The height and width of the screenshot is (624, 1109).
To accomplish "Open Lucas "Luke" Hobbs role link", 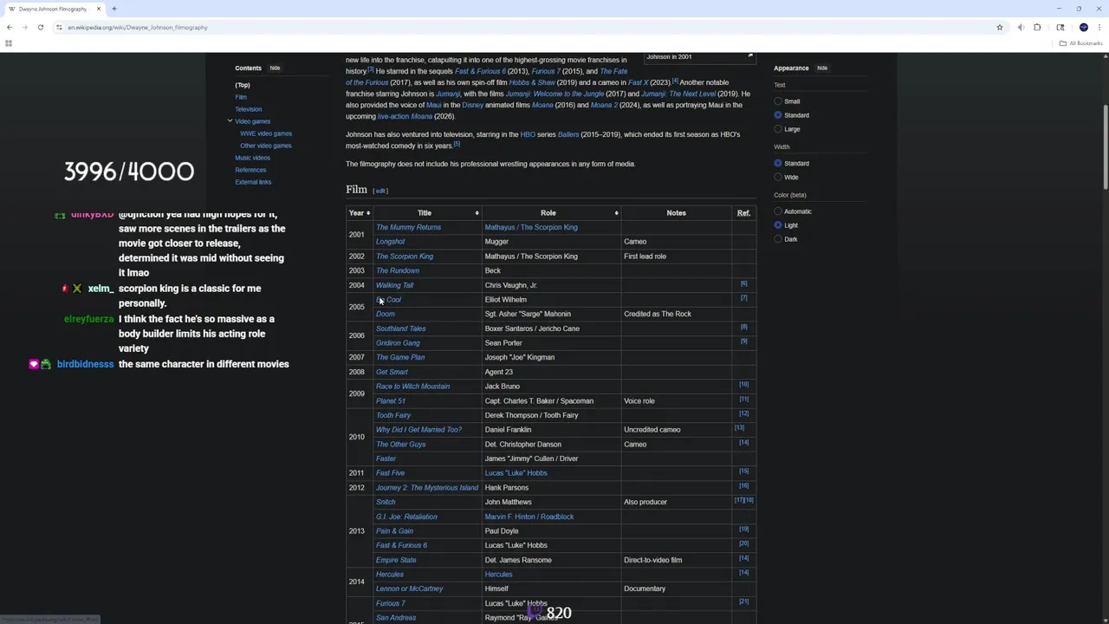I will click(516, 473).
